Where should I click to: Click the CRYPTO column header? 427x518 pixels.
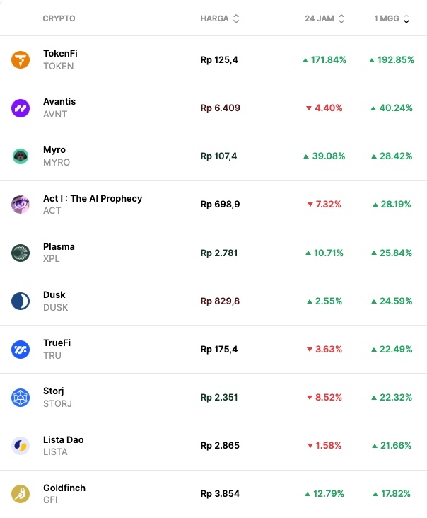tap(59, 18)
